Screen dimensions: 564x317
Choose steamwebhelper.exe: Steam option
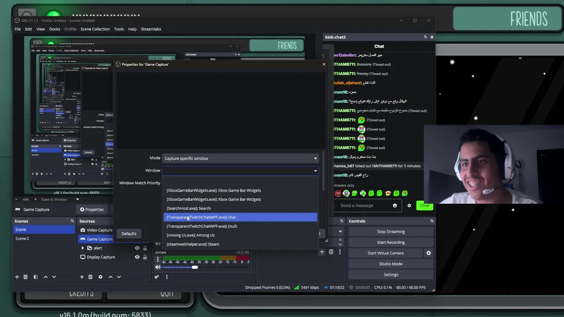[241, 244]
